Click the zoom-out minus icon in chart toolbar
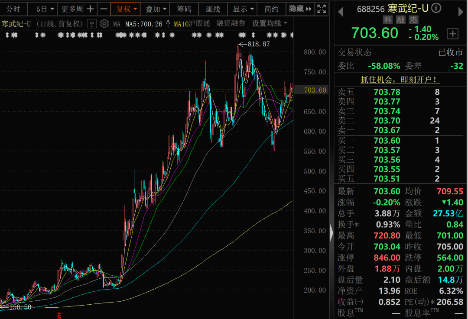The height and width of the screenshot is (319, 468). pyautogui.click(x=104, y=9)
